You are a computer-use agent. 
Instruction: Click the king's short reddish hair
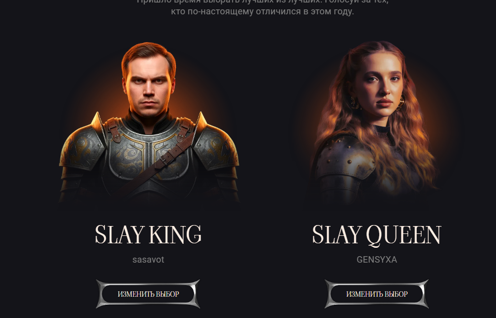(x=148, y=54)
